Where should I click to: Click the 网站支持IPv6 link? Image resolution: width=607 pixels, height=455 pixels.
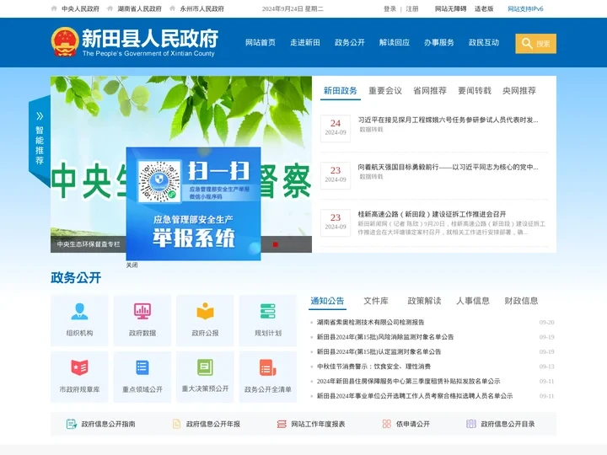pyautogui.click(x=525, y=8)
